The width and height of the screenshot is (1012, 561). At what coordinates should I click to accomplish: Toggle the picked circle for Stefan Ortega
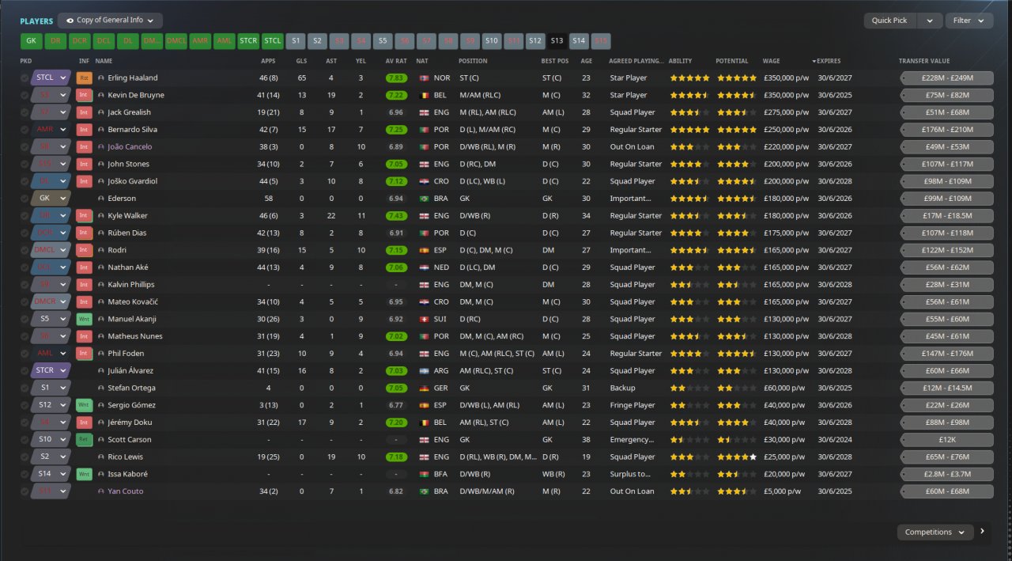[x=25, y=388]
